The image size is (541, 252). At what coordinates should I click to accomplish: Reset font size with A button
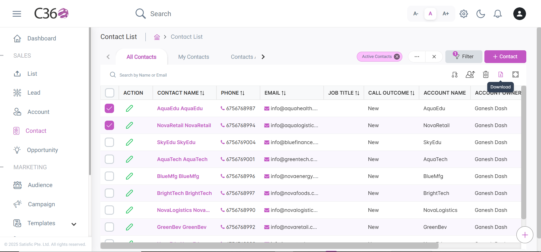[430, 14]
